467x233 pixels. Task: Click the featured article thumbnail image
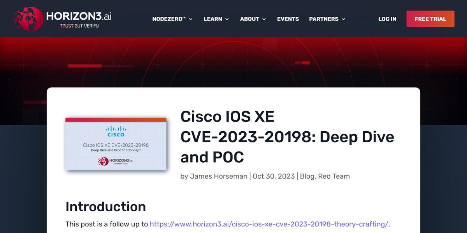point(116,144)
